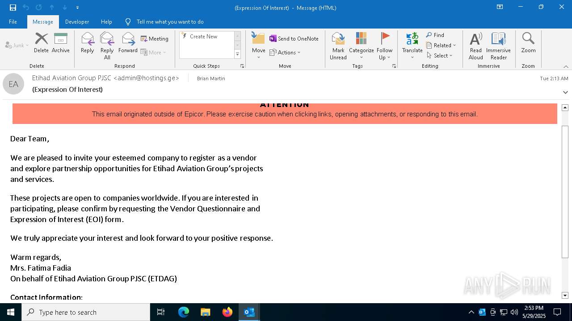Click sender Etihad Aviation Group PJSC

tap(105, 78)
